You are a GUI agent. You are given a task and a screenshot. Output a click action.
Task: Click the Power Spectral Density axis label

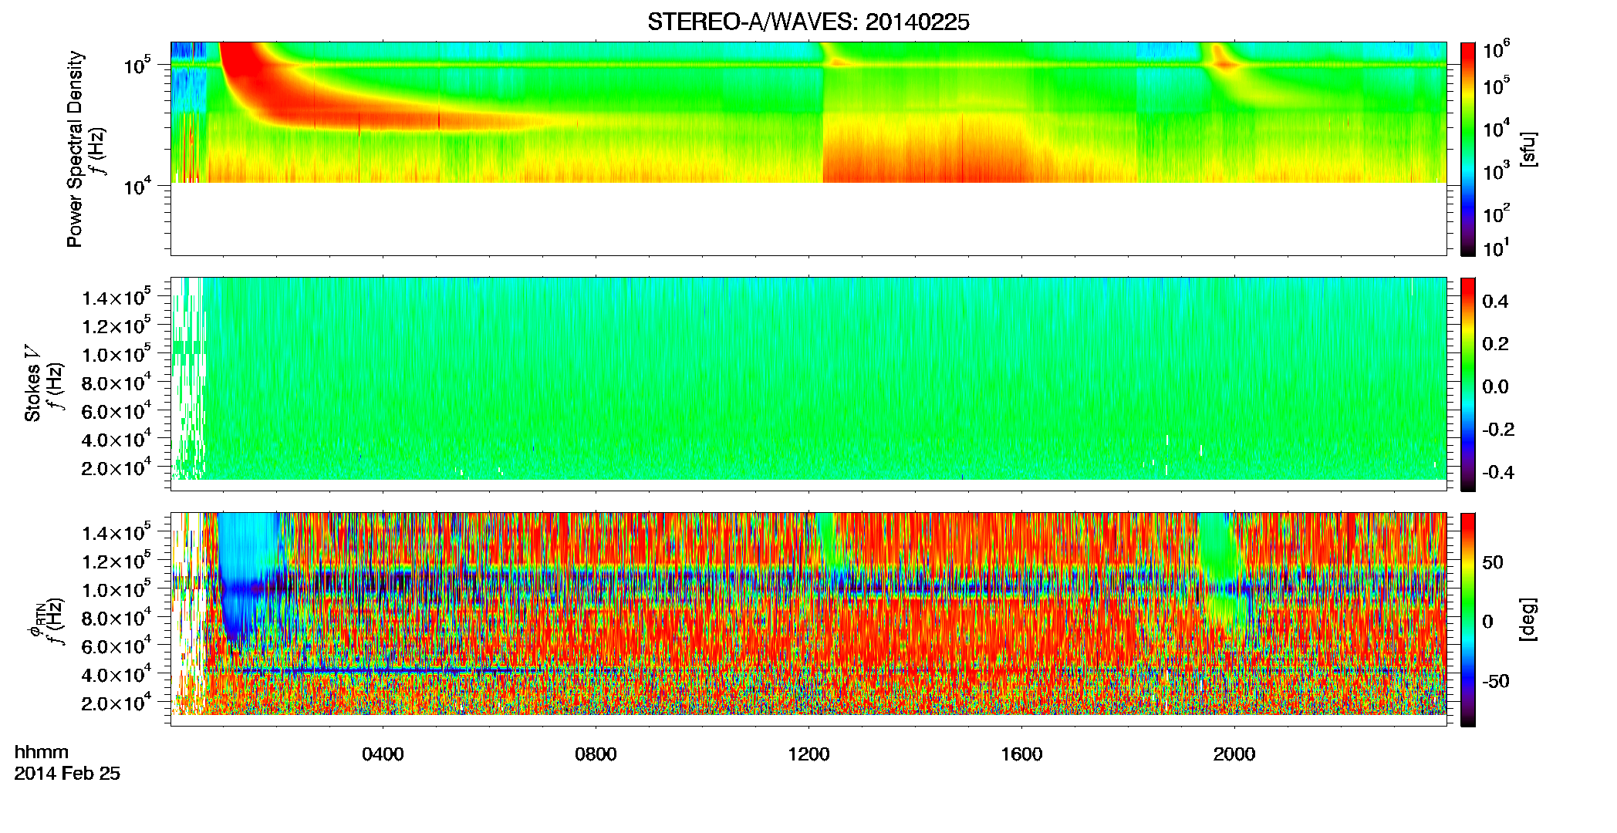pyautogui.click(x=75, y=149)
